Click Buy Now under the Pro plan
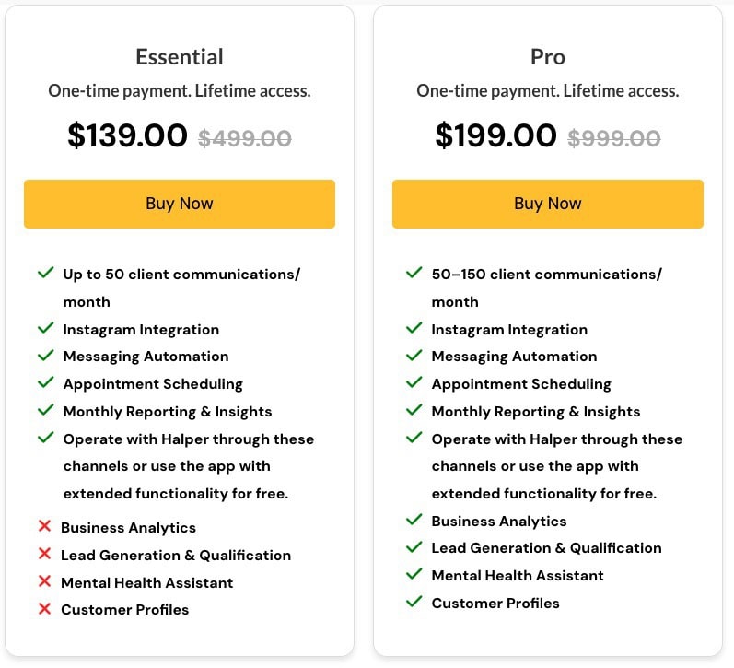Screen dimensions: 734x668 pos(548,204)
